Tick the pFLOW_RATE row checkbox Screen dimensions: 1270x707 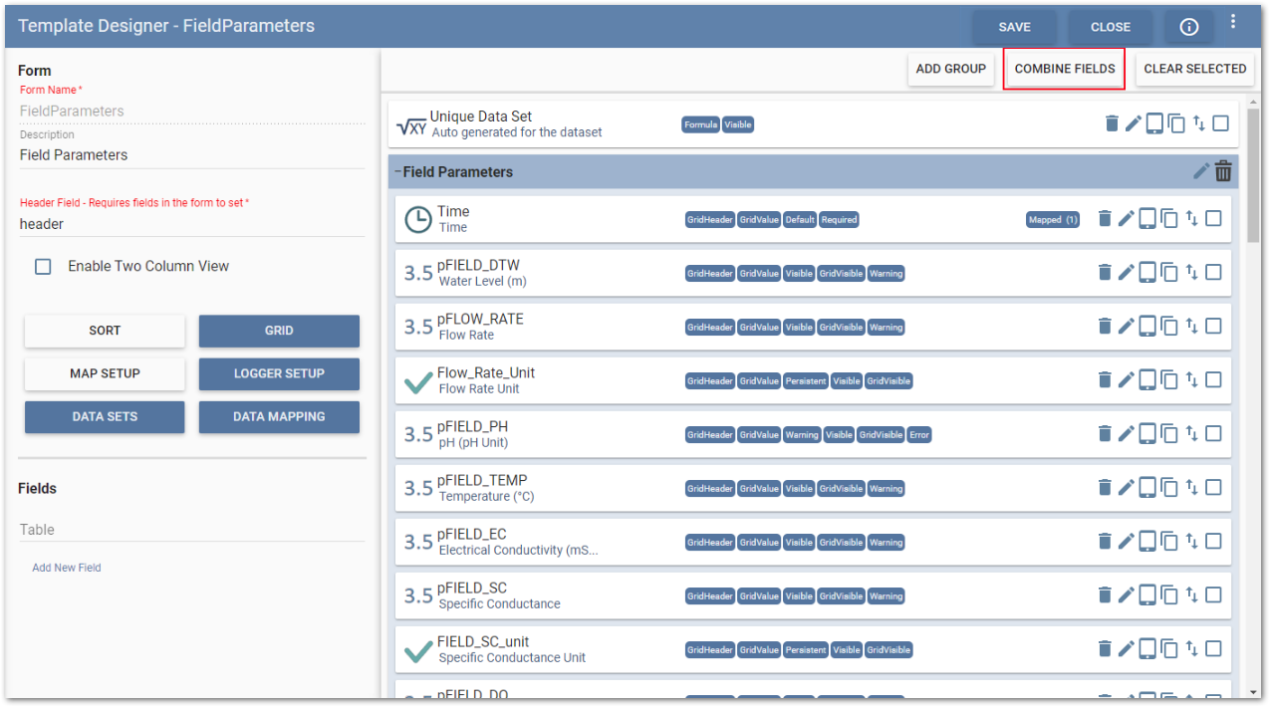pos(1213,326)
